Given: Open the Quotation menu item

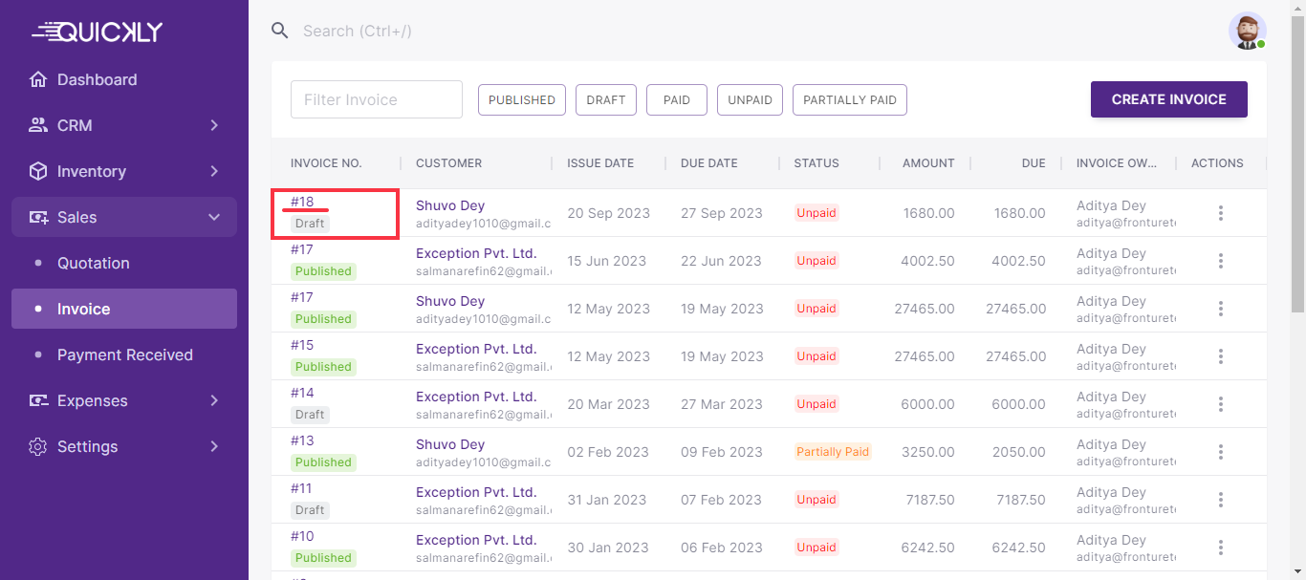Looking at the screenshot, I should point(93,263).
